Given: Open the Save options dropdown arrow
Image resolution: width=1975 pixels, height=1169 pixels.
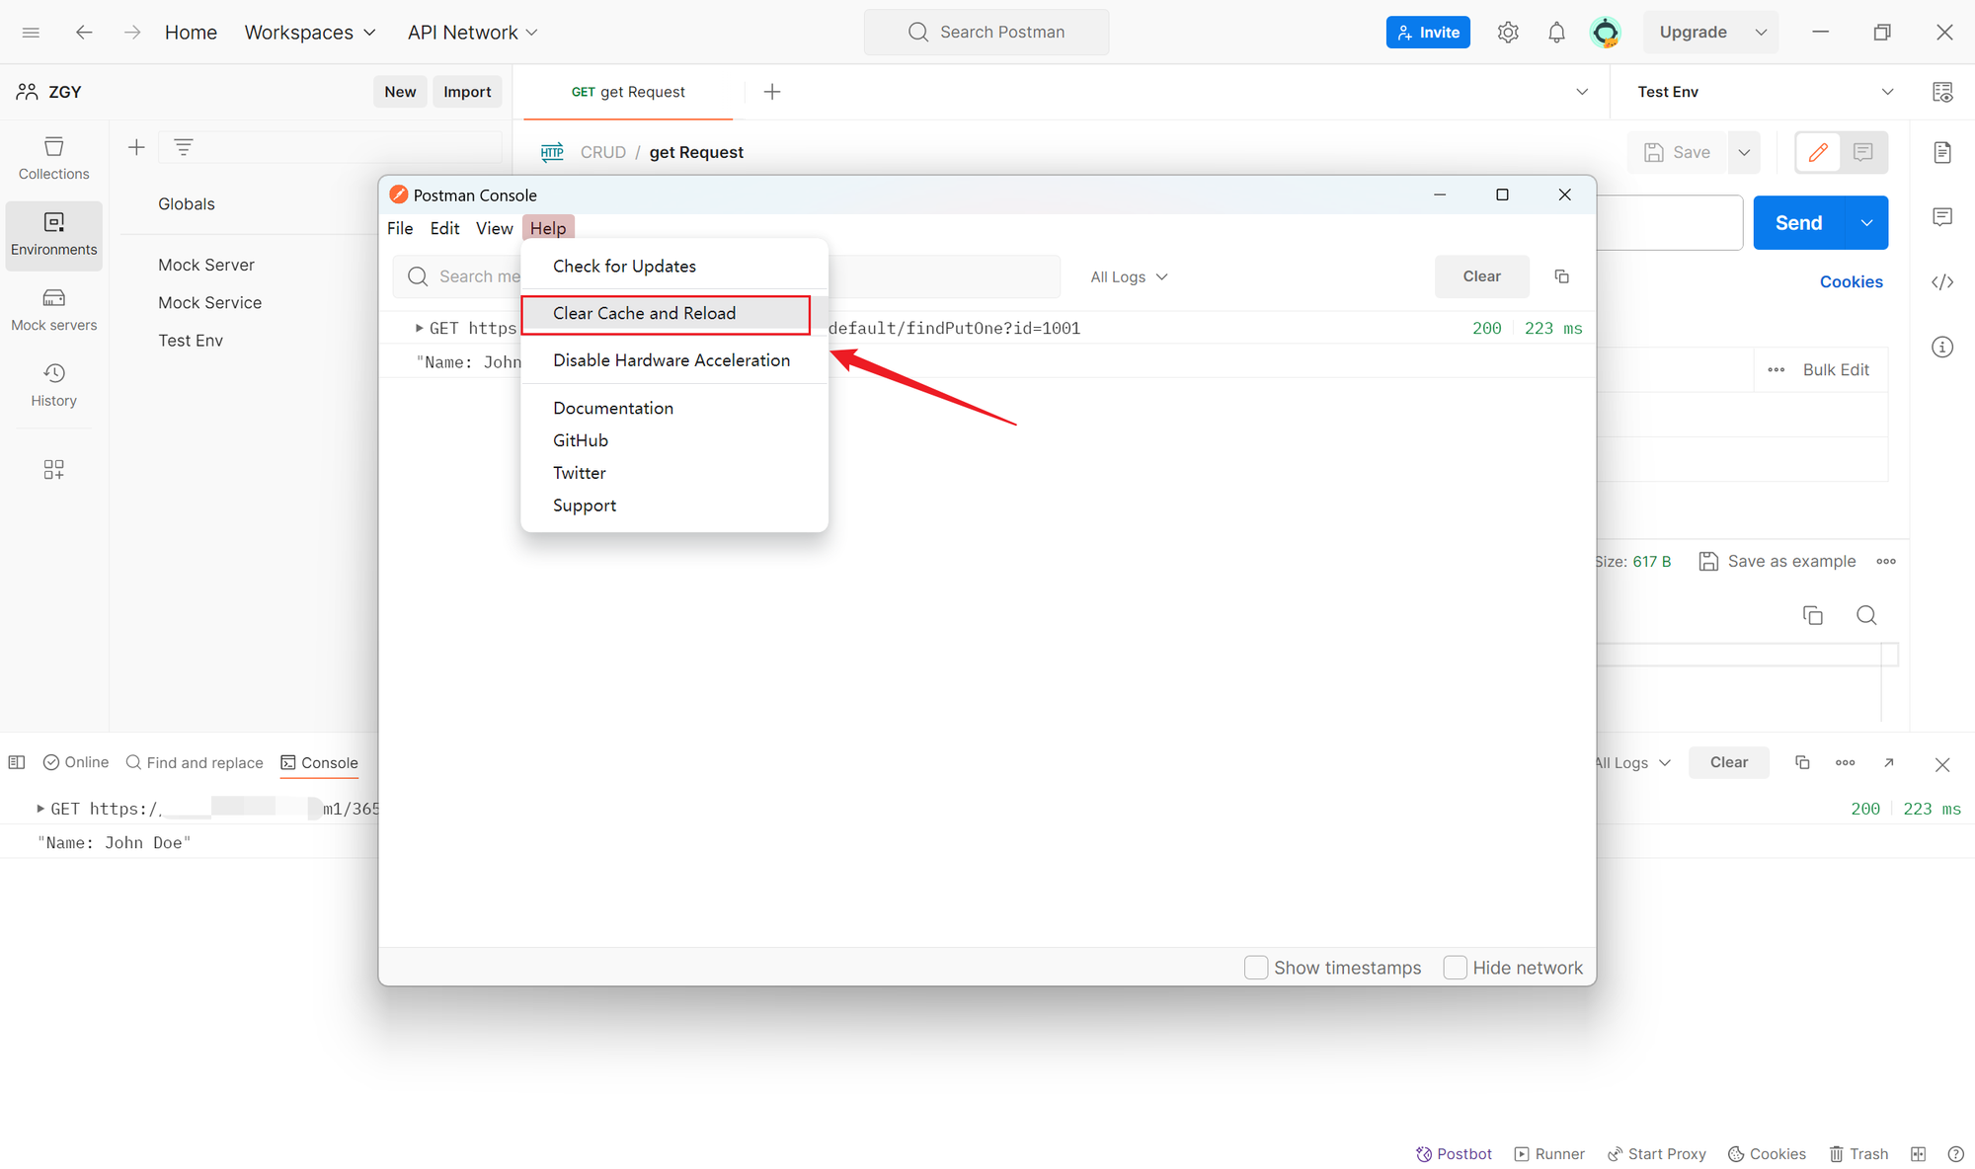Looking at the screenshot, I should 1744,152.
